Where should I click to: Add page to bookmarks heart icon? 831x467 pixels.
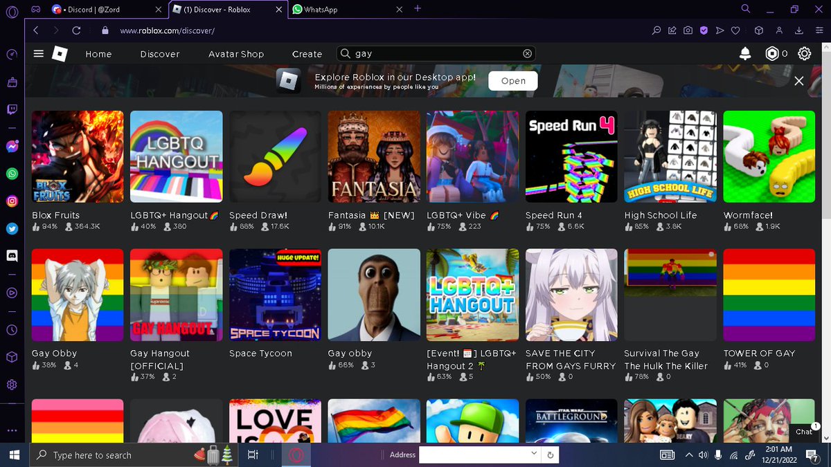point(735,30)
